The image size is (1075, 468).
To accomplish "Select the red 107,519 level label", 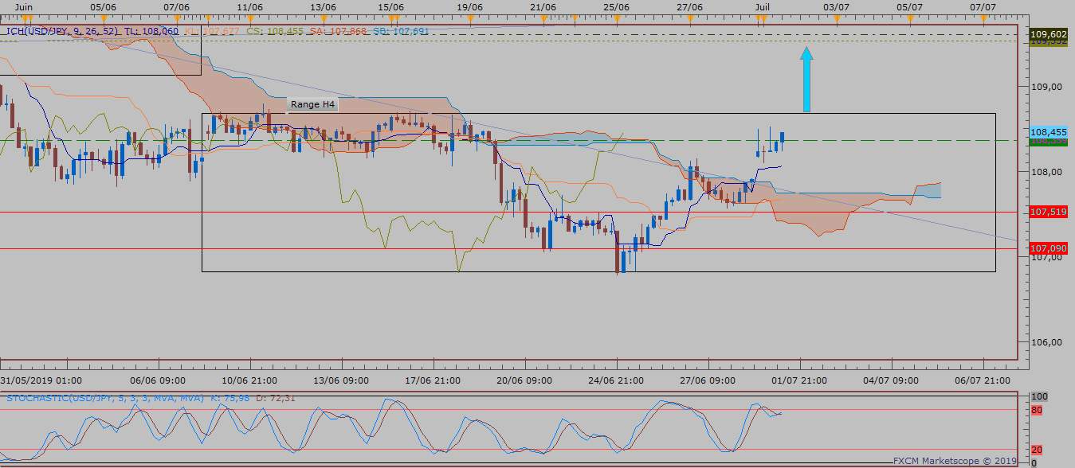I will tap(1048, 213).
